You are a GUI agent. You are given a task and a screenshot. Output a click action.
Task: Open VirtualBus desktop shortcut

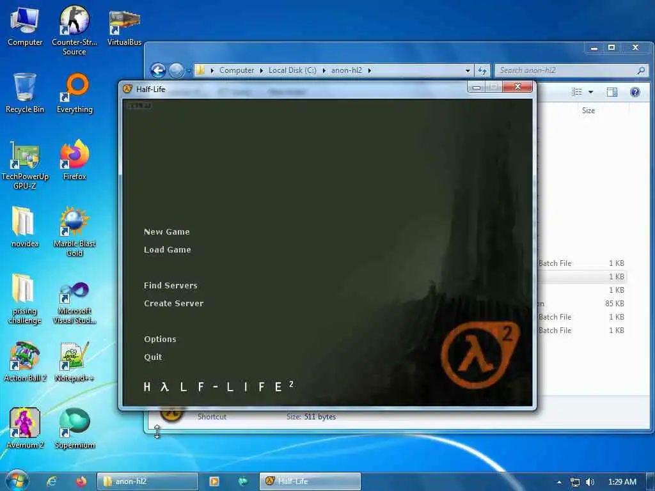click(x=124, y=27)
